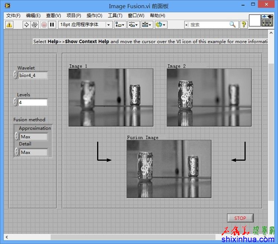The width and height of the screenshot is (278, 244).
Task: Click the 'Show Context Help' instruction text
Action: tap(87, 41)
